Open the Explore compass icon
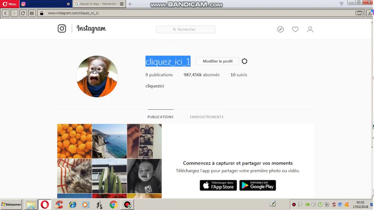This screenshot has height=210, width=374. tap(280, 29)
